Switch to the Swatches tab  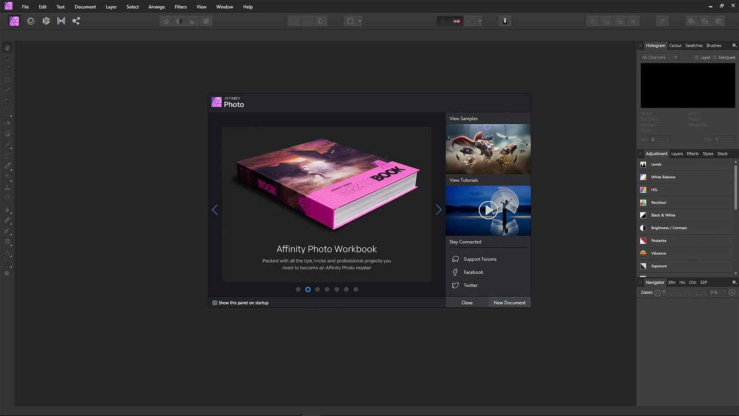click(694, 45)
